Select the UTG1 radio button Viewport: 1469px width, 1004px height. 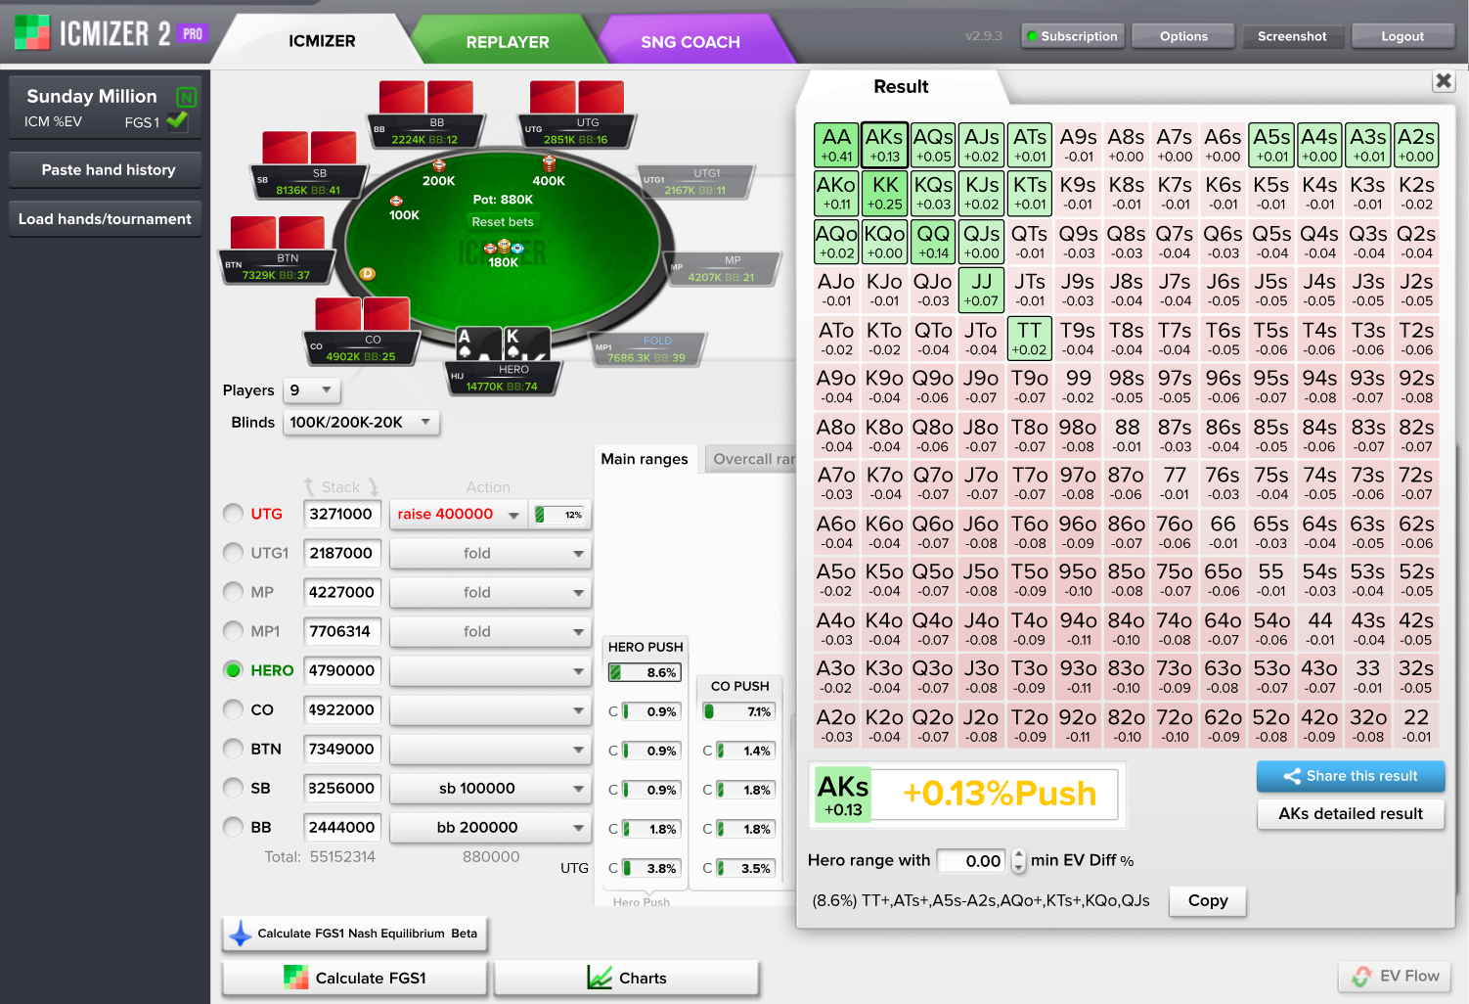tap(233, 553)
